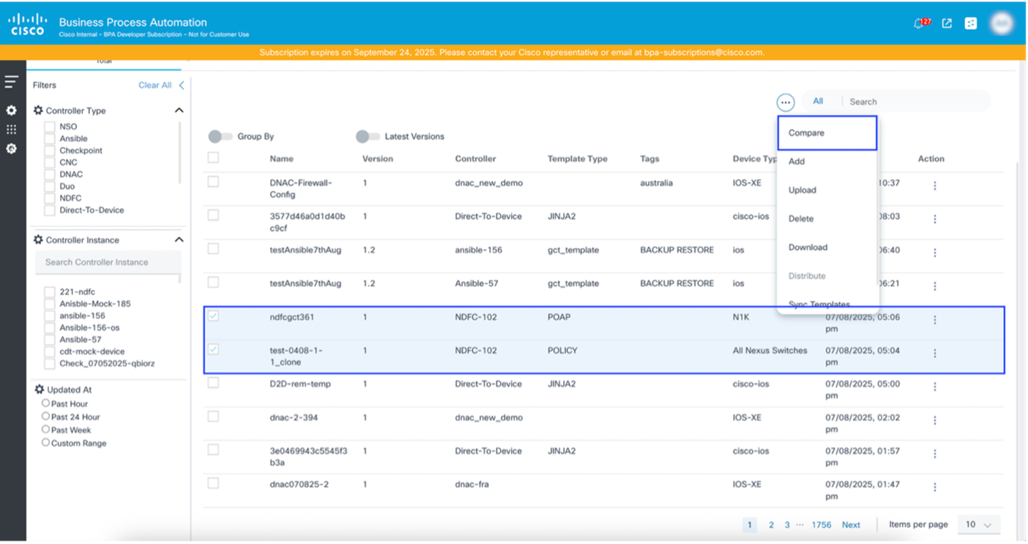The width and height of the screenshot is (1028, 544).
Task: Open action menu for testAnsible7thAug Ansible-57 row
Action: point(935,286)
